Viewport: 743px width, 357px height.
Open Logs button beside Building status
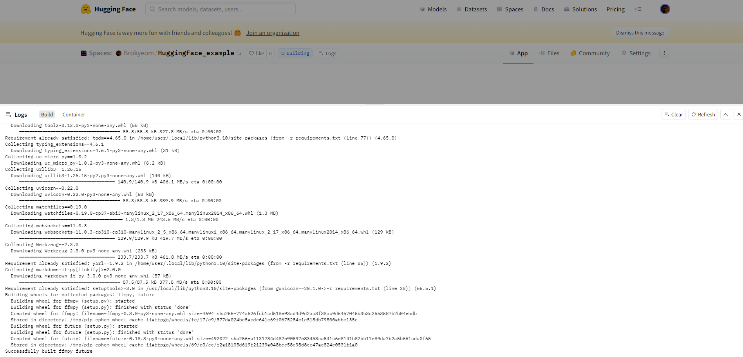(327, 53)
